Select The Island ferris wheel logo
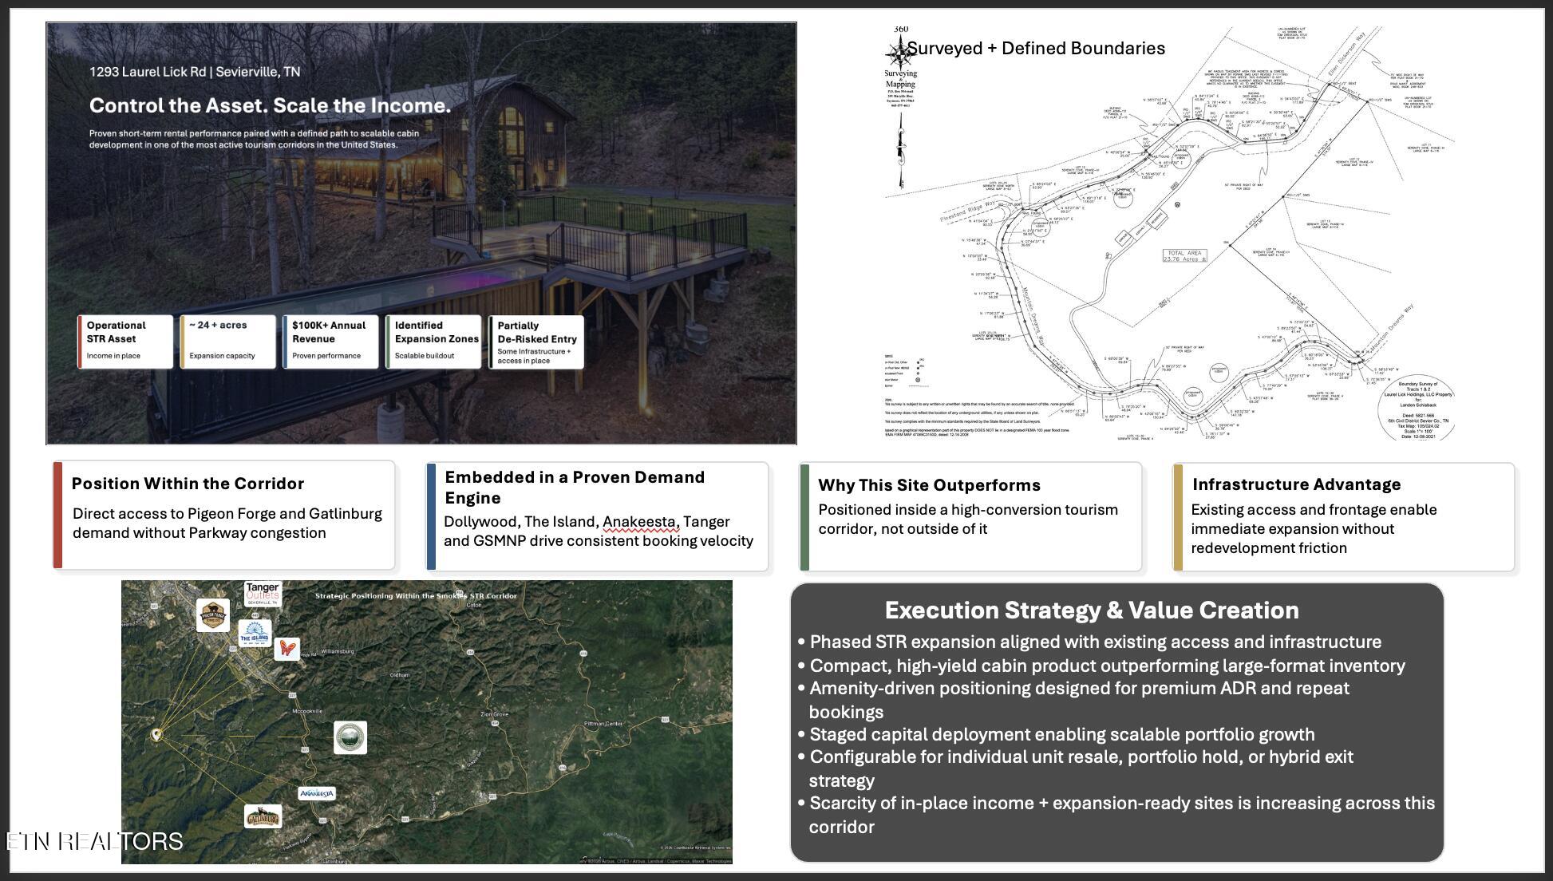Viewport: 1553px width, 881px height. click(x=255, y=634)
